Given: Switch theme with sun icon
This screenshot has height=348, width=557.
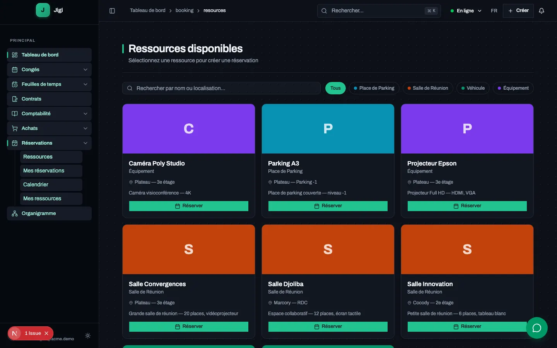Looking at the screenshot, I should click(x=88, y=336).
